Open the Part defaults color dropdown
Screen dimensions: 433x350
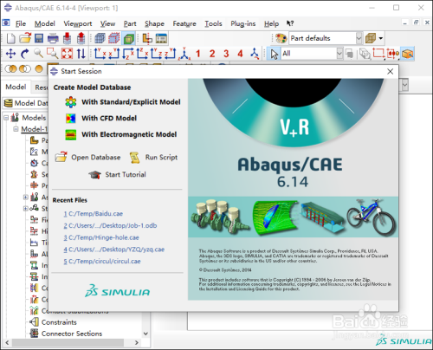tap(359, 38)
